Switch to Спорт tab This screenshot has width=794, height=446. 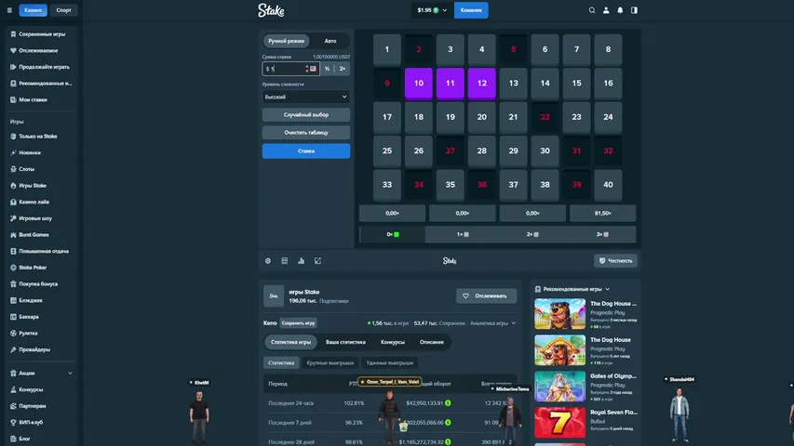click(x=64, y=10)
